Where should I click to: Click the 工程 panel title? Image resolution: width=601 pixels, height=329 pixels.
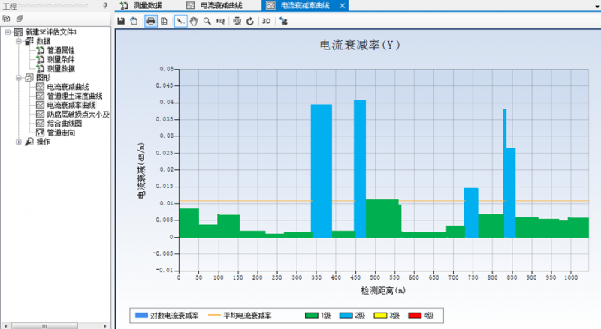click(10, 6)
